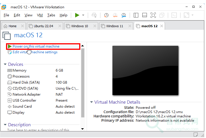Click the description text field
The width and height of the screenshot is (206, 138).
pos(38,130)
